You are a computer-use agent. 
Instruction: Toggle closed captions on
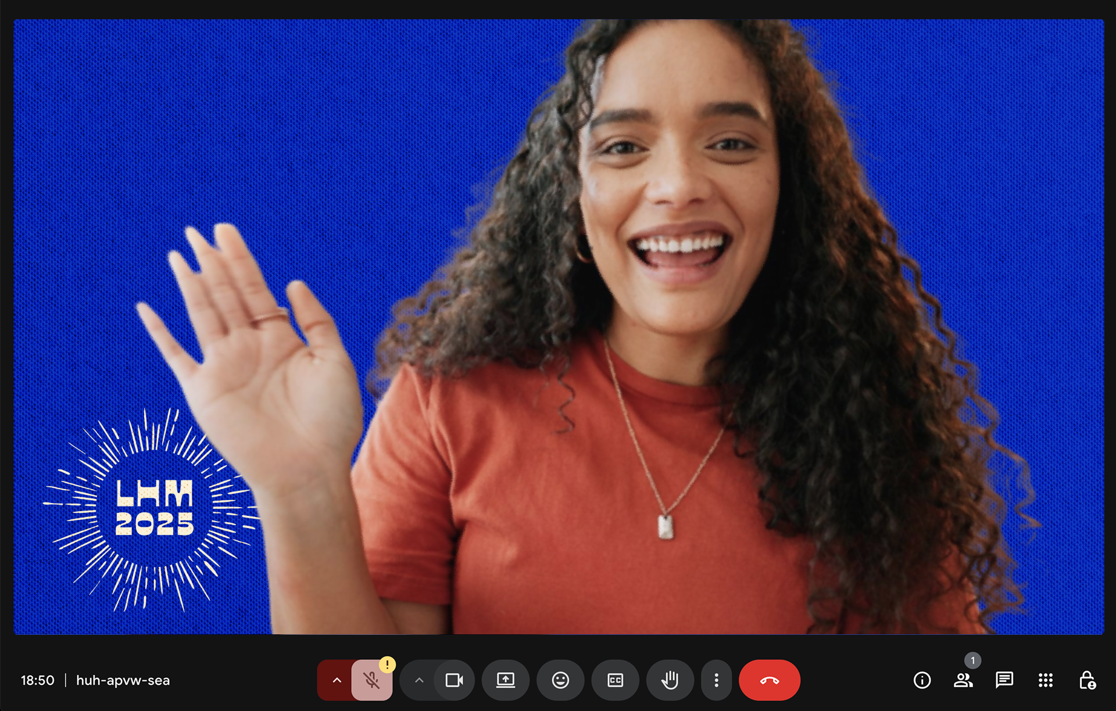click(615, 680)
